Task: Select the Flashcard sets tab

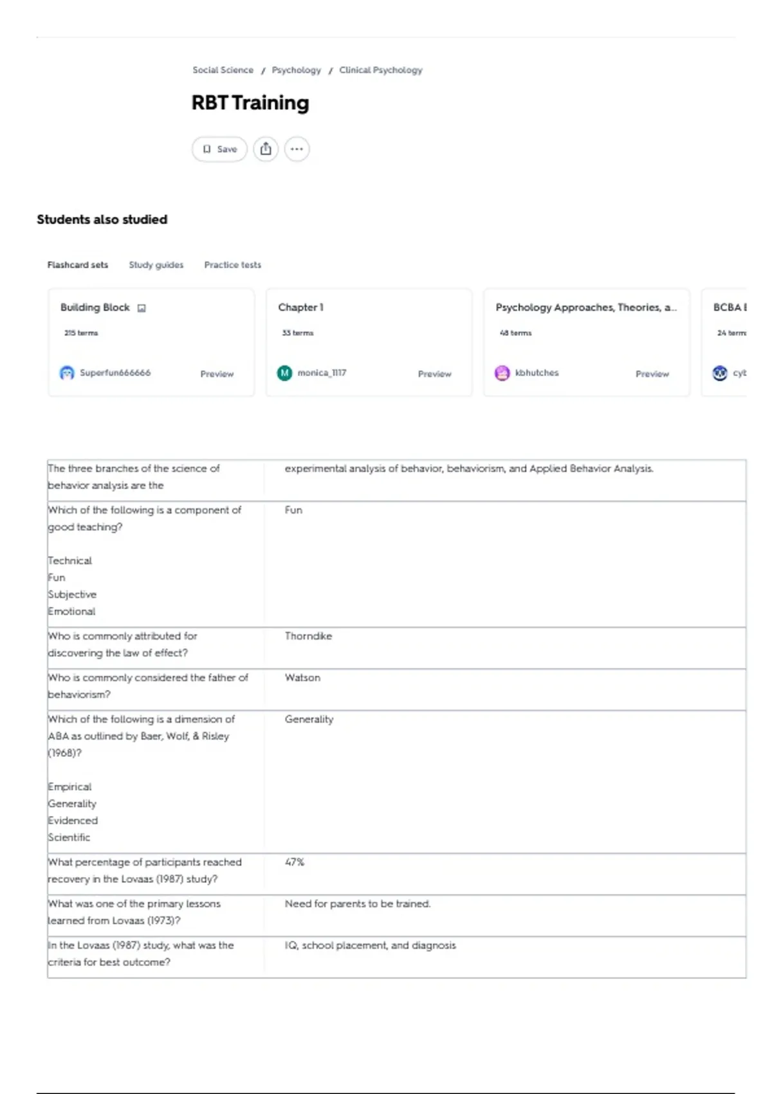Action: coord(78,264)
